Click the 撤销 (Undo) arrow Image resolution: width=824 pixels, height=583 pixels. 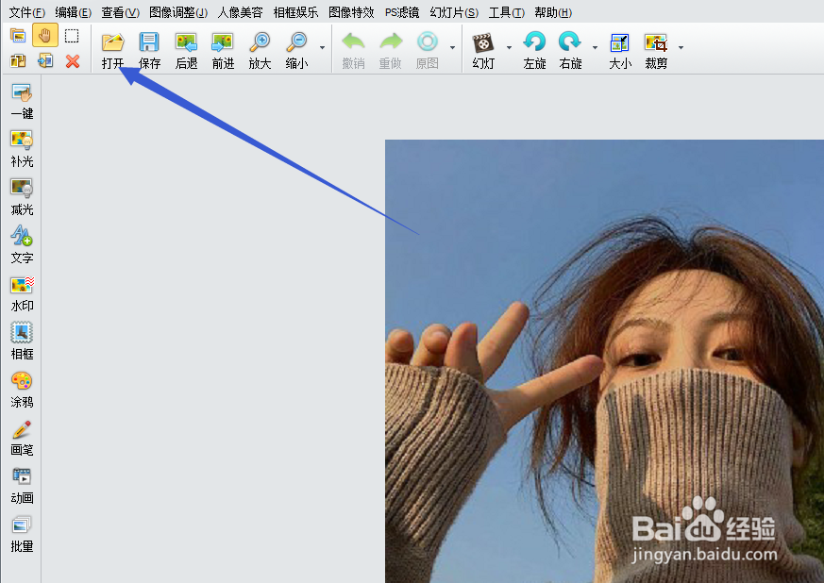(353, 42)
